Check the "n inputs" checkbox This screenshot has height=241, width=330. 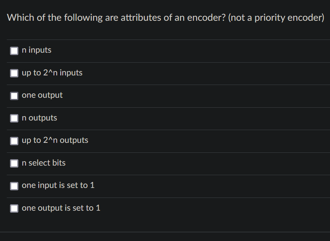pyautogui.click(x=14, y=50)
